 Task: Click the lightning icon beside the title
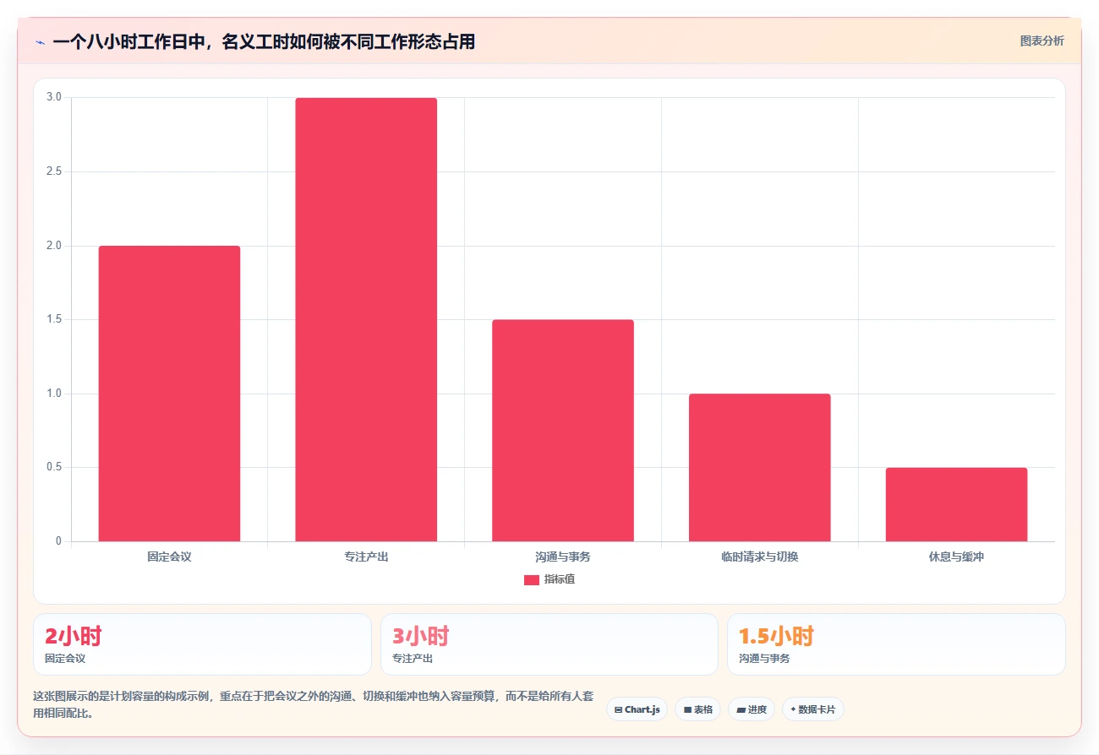pos(40,41)
